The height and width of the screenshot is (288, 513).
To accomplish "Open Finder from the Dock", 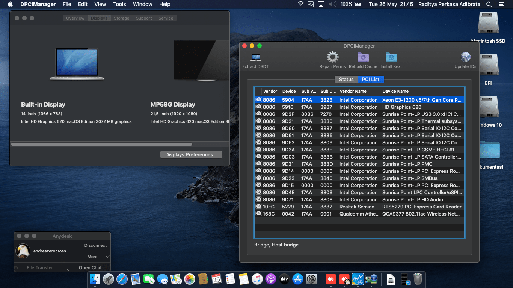I will tap(95, 279).
